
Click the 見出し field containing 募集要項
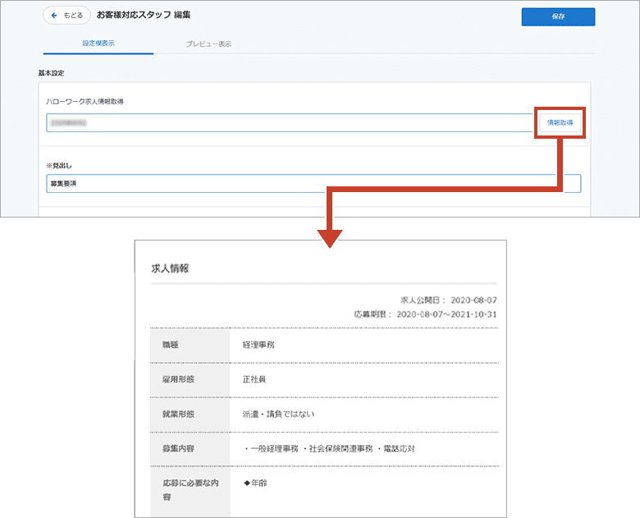(x=312, y=184)
